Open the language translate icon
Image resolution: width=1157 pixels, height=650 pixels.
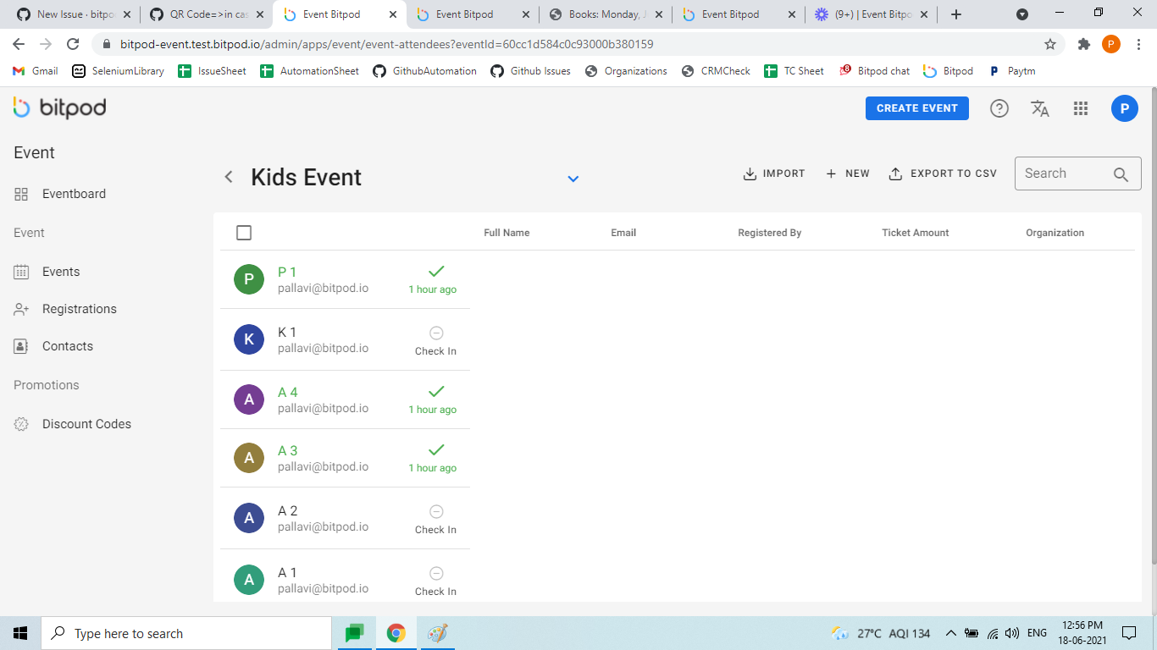pyautogui.click(x=1040, y=108)
